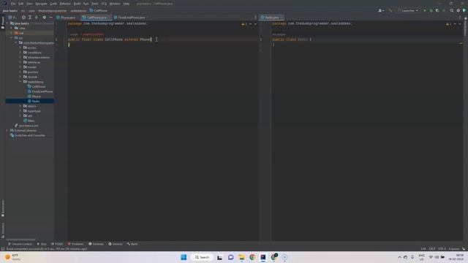Collapse the sealeddemo package

[x=20, y=82]
